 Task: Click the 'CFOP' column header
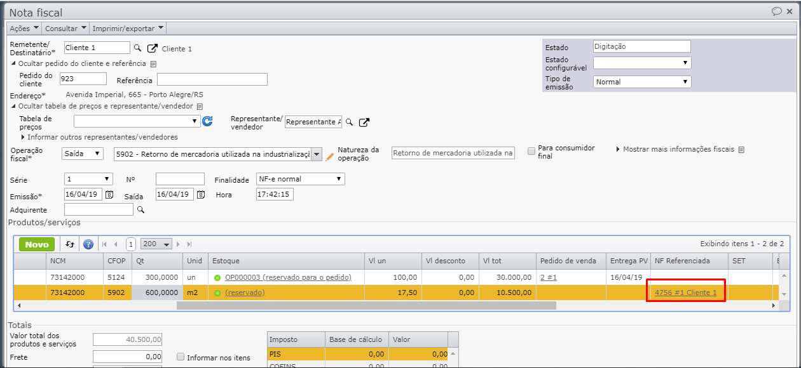coord(118,261)
